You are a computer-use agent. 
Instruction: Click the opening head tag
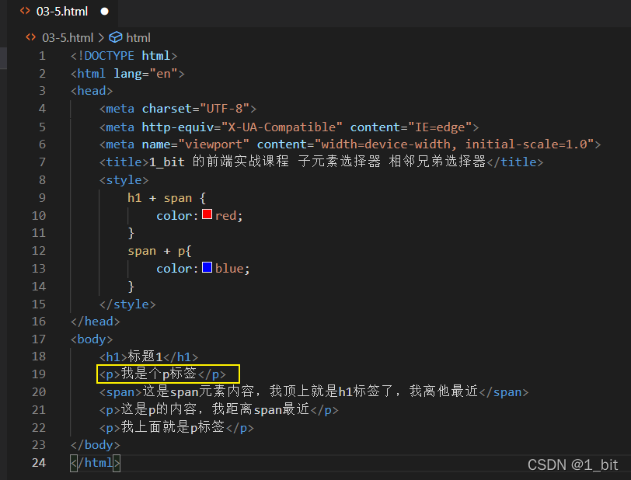(92, 91)
